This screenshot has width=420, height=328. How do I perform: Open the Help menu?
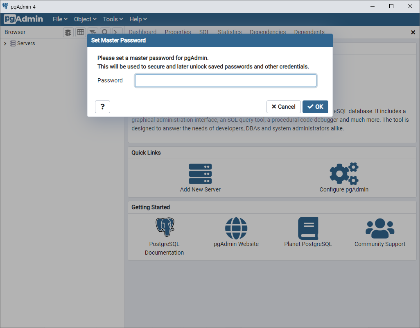[x=138, y=19]
